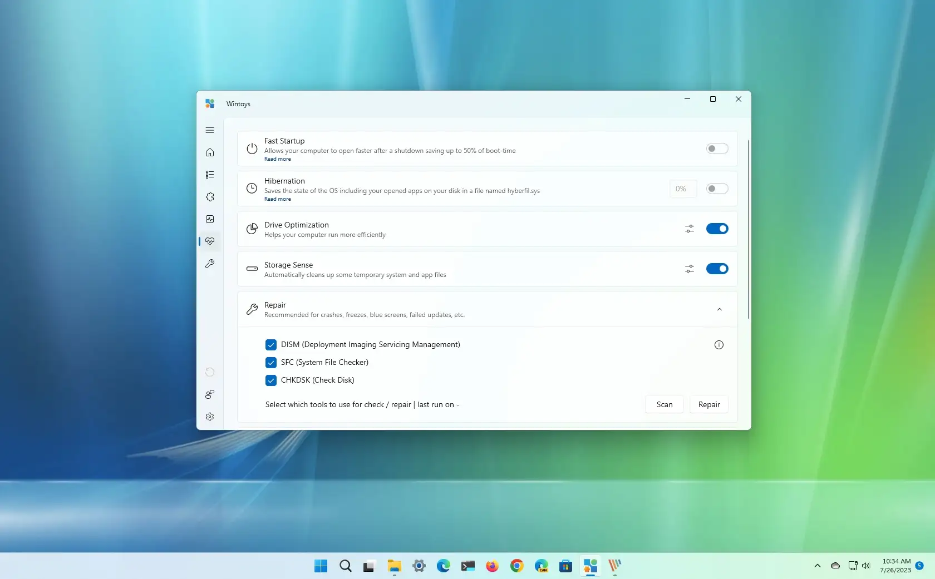This screenshot has height=579, width=935.
Task: Enable the Fast Startup toggle
Action: [717, 149]
